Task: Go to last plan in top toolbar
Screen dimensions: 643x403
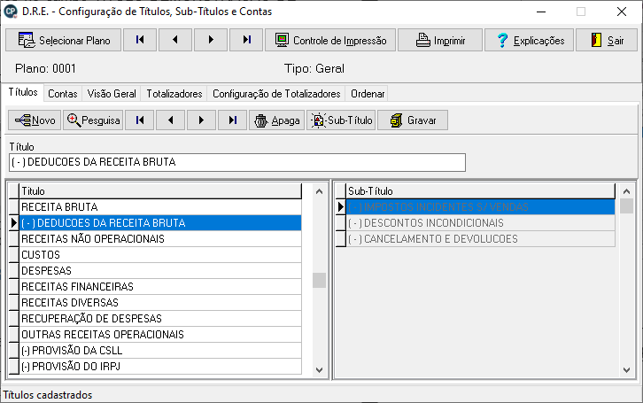Action: 246,40
